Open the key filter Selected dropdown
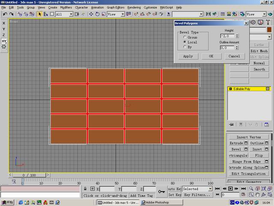Screen dimensions: 274x206 click(x=197, y=189)
